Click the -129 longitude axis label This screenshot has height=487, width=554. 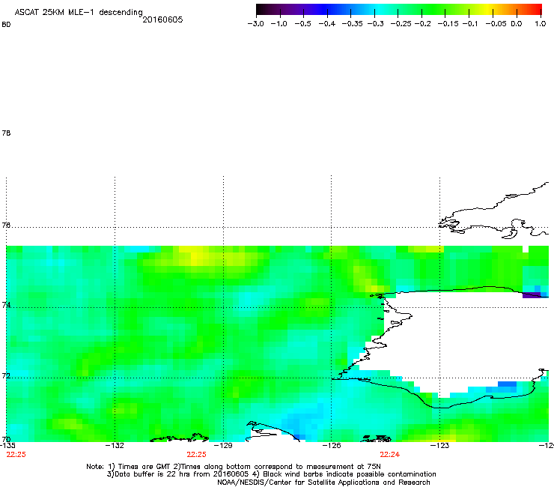tap(223, 446)
